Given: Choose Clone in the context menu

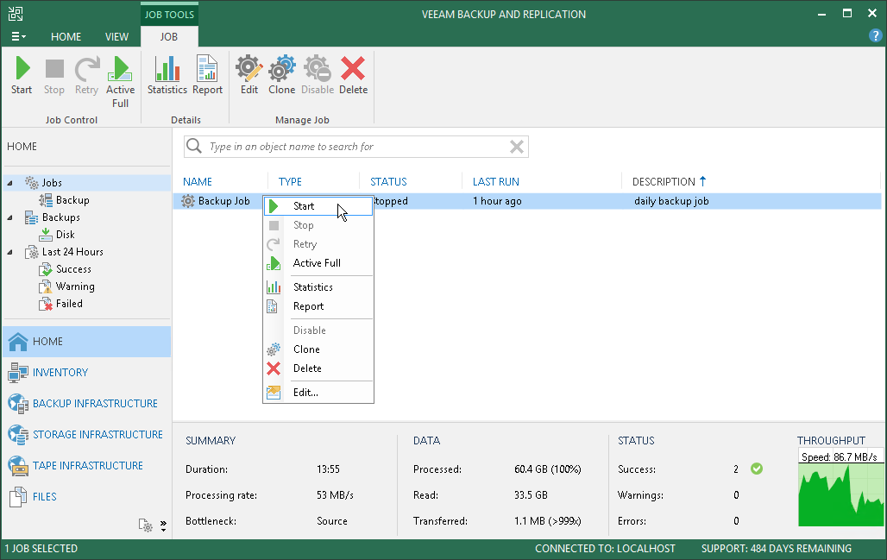Looking at the screenshot, I should (318, 349).
